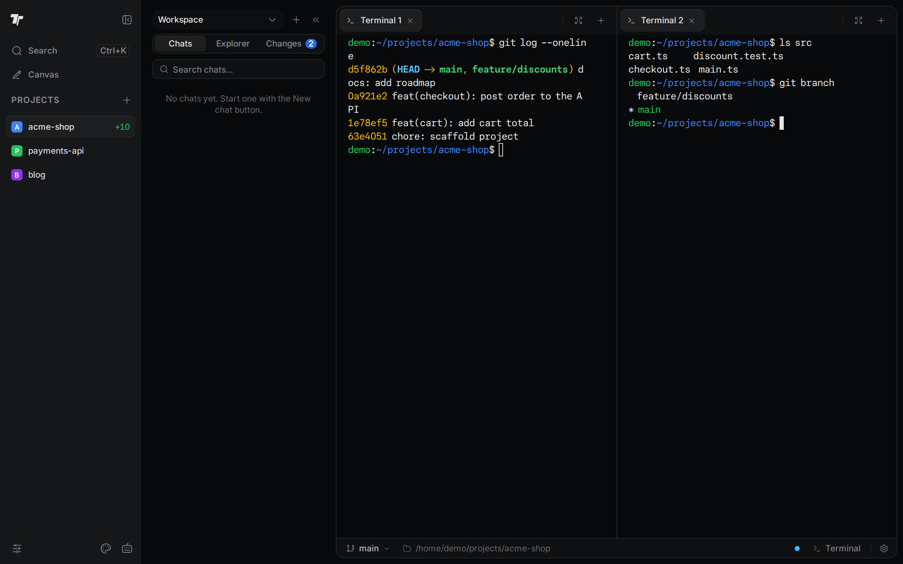Screen dimensions: 903x564
Task: Click the blue status dot
Action: tap(797, 548)
